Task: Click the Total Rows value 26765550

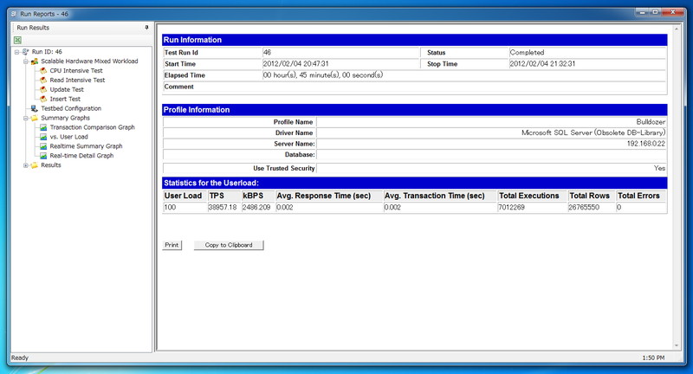Action: point(584,207)
